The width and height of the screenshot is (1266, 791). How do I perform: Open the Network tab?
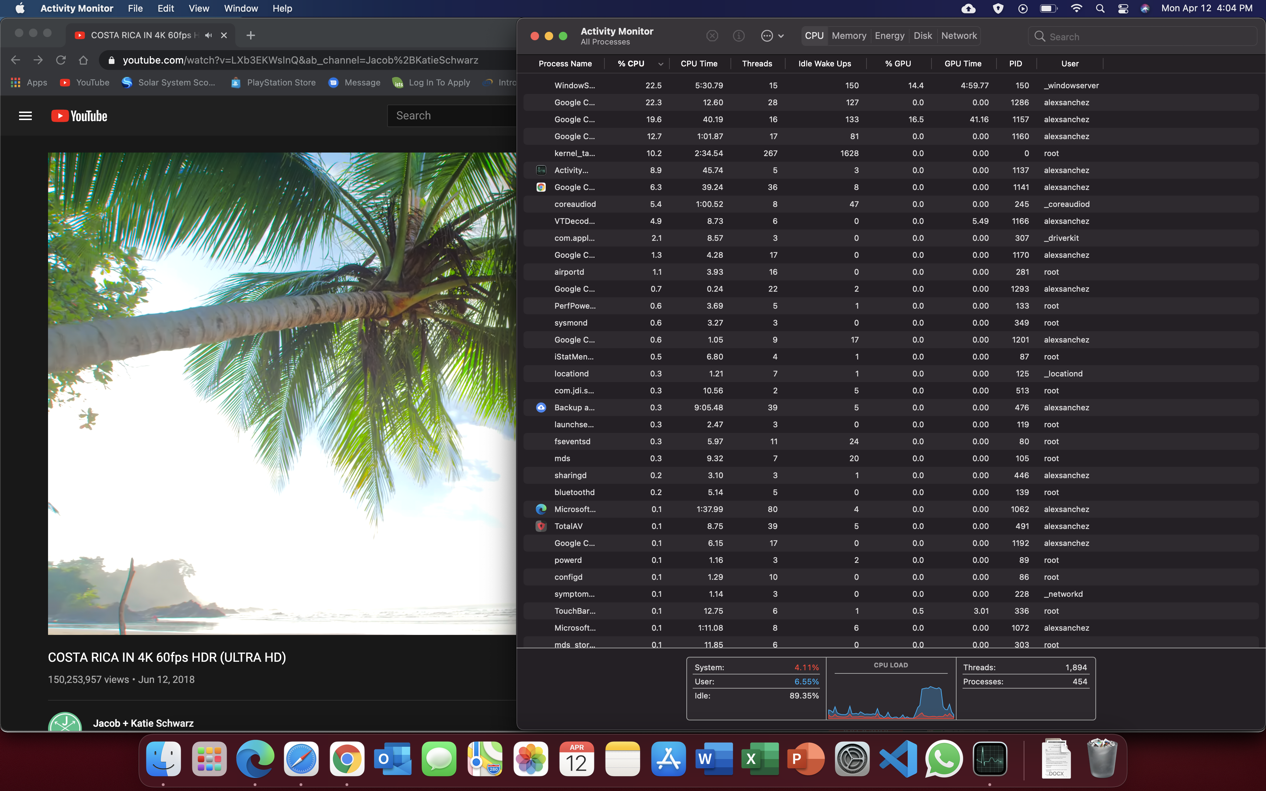(x=958, y=36)
